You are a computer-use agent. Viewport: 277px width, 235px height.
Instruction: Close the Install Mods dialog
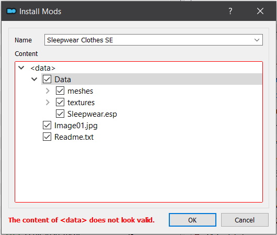click(260, 11)
